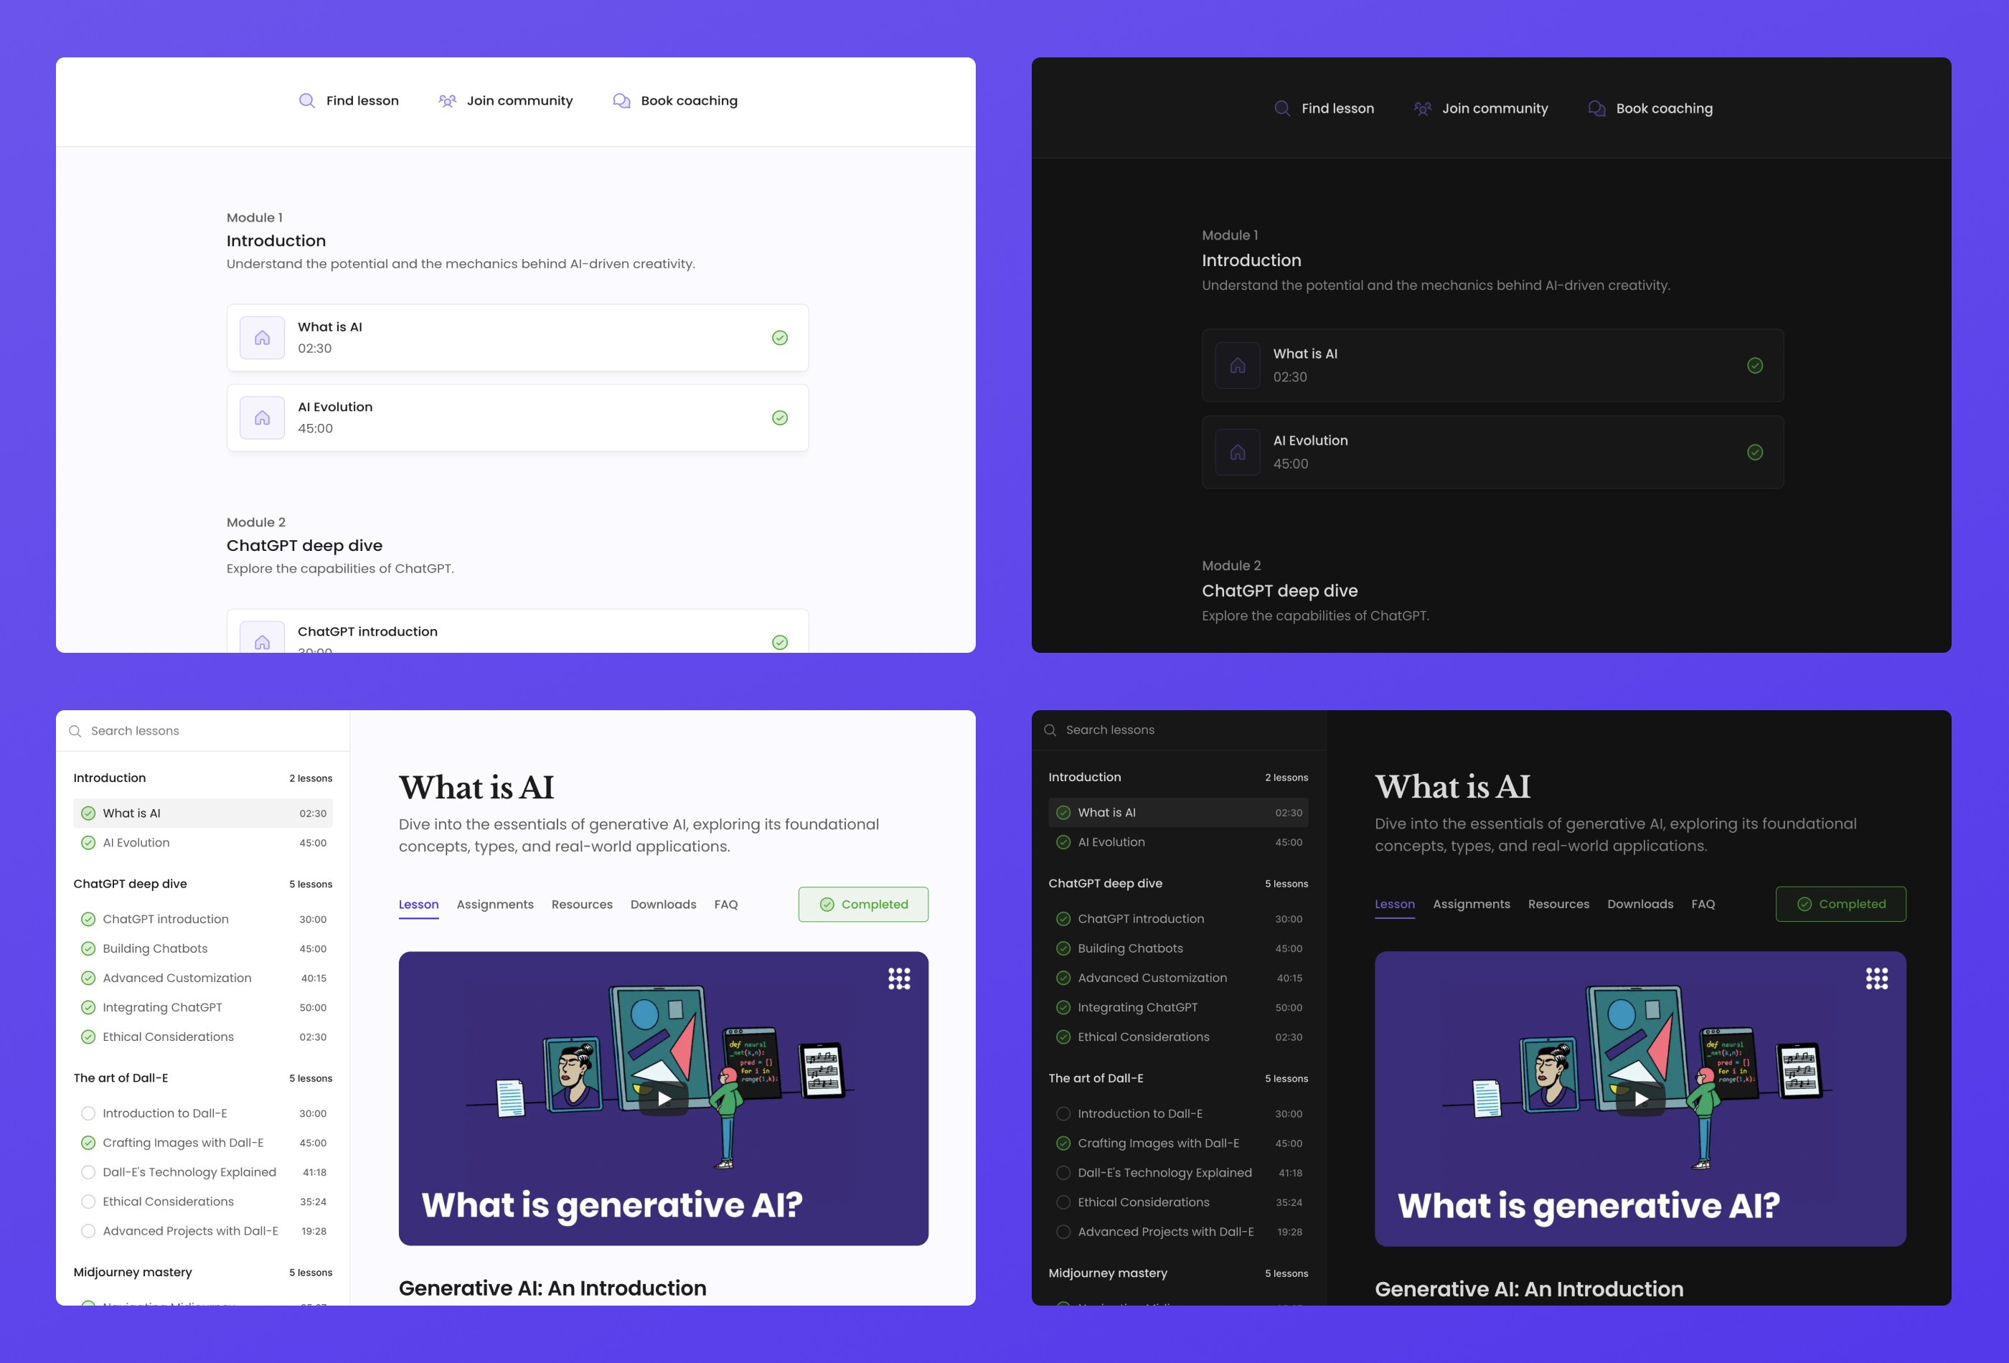Click the search magnifier in Search lessons field
Image resolution: width=2009 pixels, height=1363 pixels.
(x=76, y=730)
